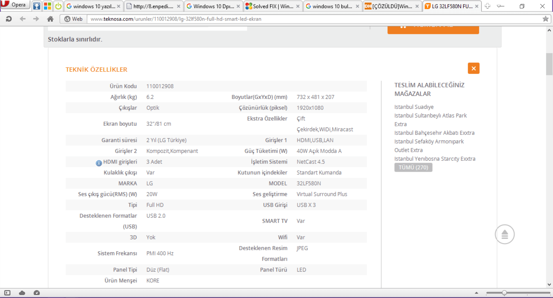The width and height of the screenshot is (553, 298).
Task: Select the 'Stoklarla sınırlıdır.' notice text
Action: coord(75,39)
